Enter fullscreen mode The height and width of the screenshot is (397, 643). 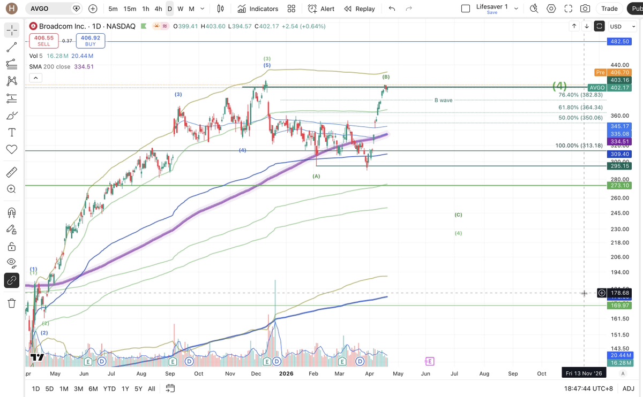coord(569,9)
